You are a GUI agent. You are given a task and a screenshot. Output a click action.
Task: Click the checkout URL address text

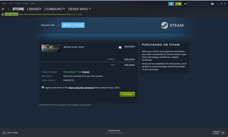pos(51,14)
